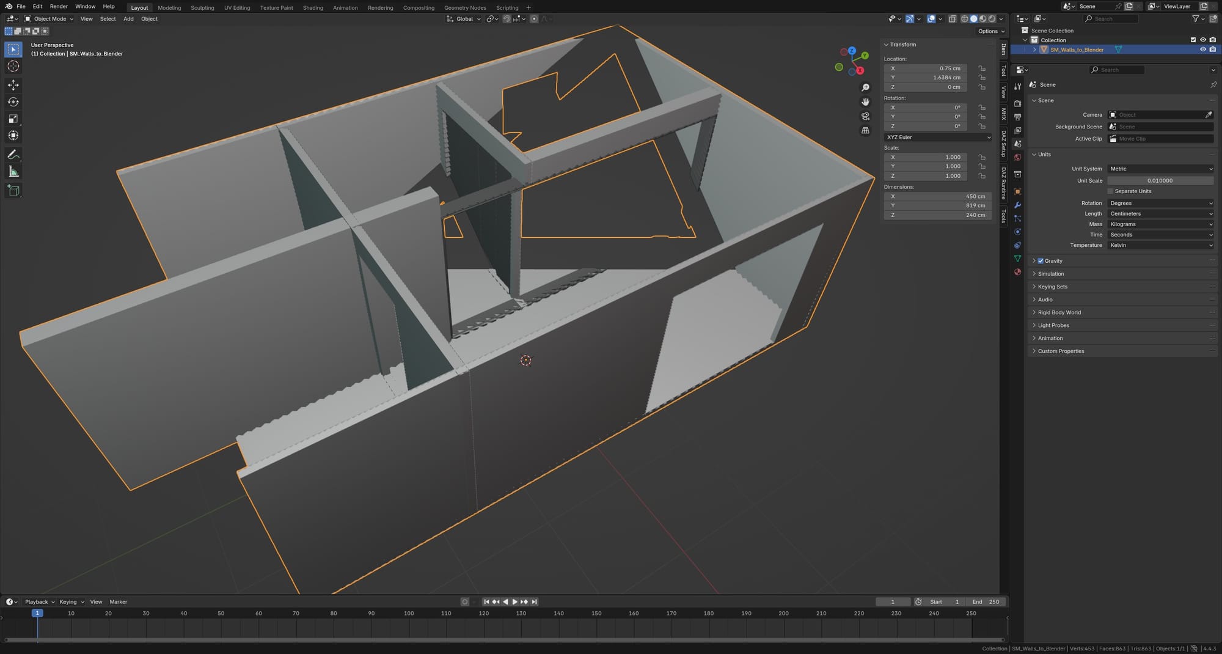Select the 3D Cursor tool

(13, 66)
